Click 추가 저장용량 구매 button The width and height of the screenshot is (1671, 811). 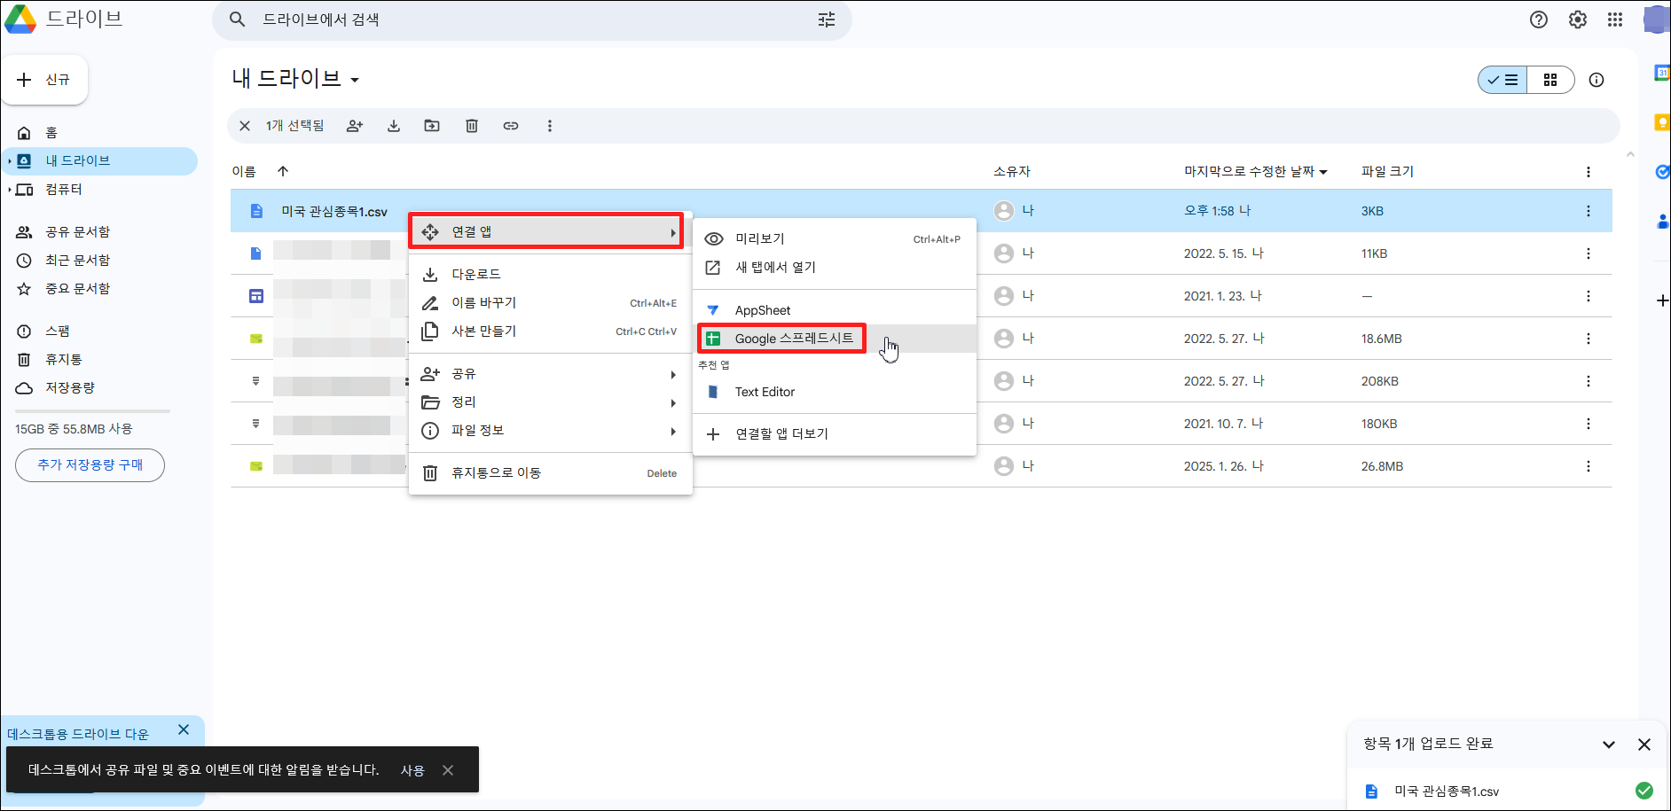point(90,465)
